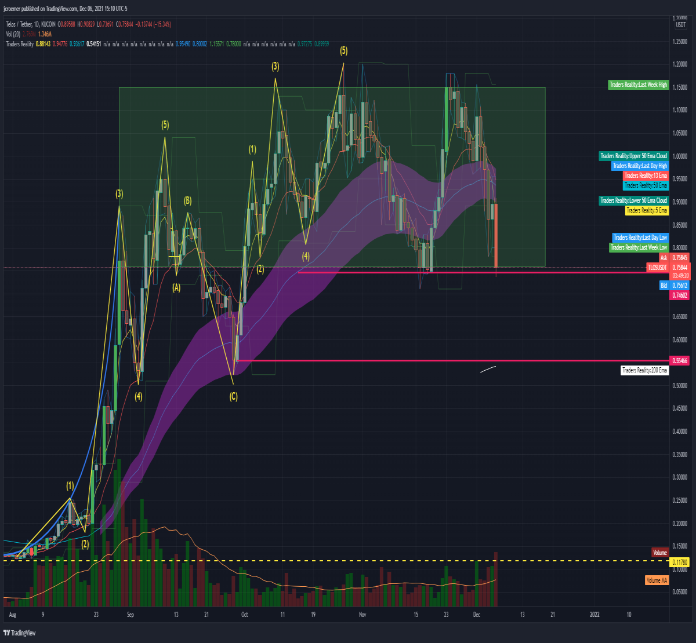The height and width of the screenshot is (643, 696).
Task: Click the Bid price label
Action: point(664,286)
